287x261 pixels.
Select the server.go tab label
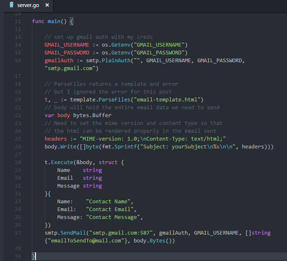(x=28, y=5)
